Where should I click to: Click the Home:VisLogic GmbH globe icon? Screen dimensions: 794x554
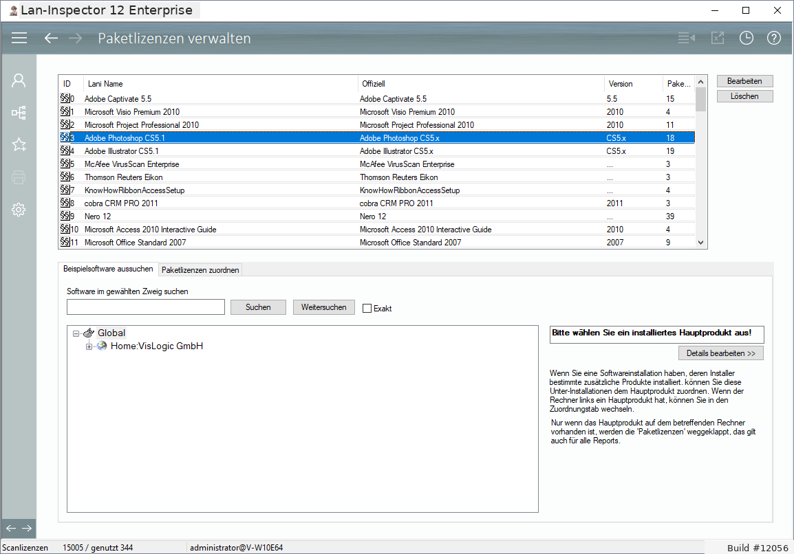click(x=102, y=346)
